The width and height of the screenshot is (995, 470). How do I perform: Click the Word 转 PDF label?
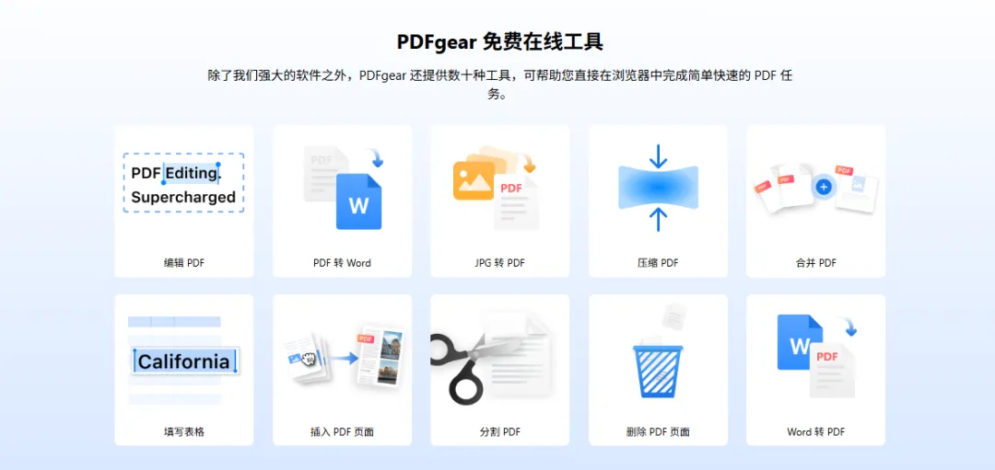coord(816,432)
